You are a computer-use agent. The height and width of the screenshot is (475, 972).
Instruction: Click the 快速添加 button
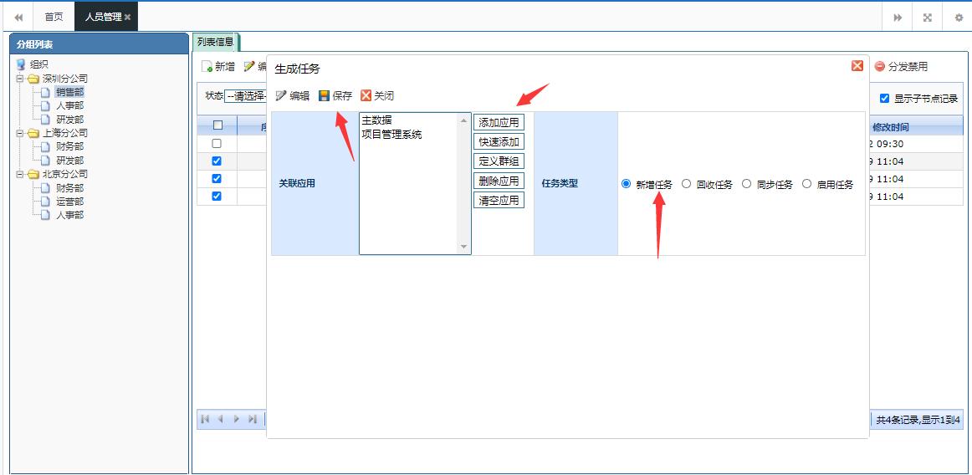(499, 141)
